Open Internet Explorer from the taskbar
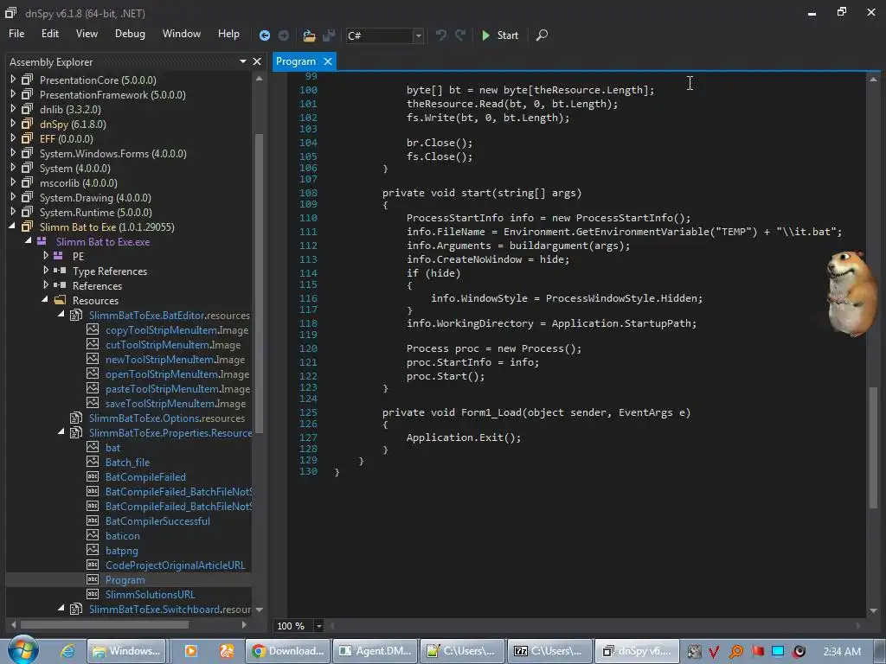This screenshot has width=886, height=664. tap(67, 651)
